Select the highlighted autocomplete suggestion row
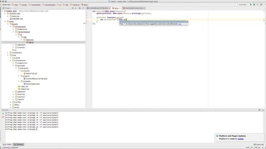 tap(153, 22)
